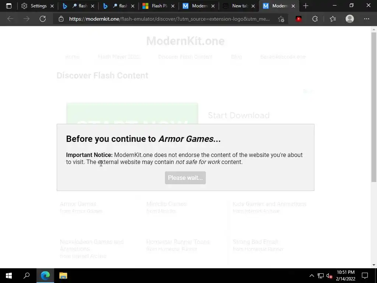Close the Settings tab
This screenshot has width=377, height=283.
coord(52,6)
